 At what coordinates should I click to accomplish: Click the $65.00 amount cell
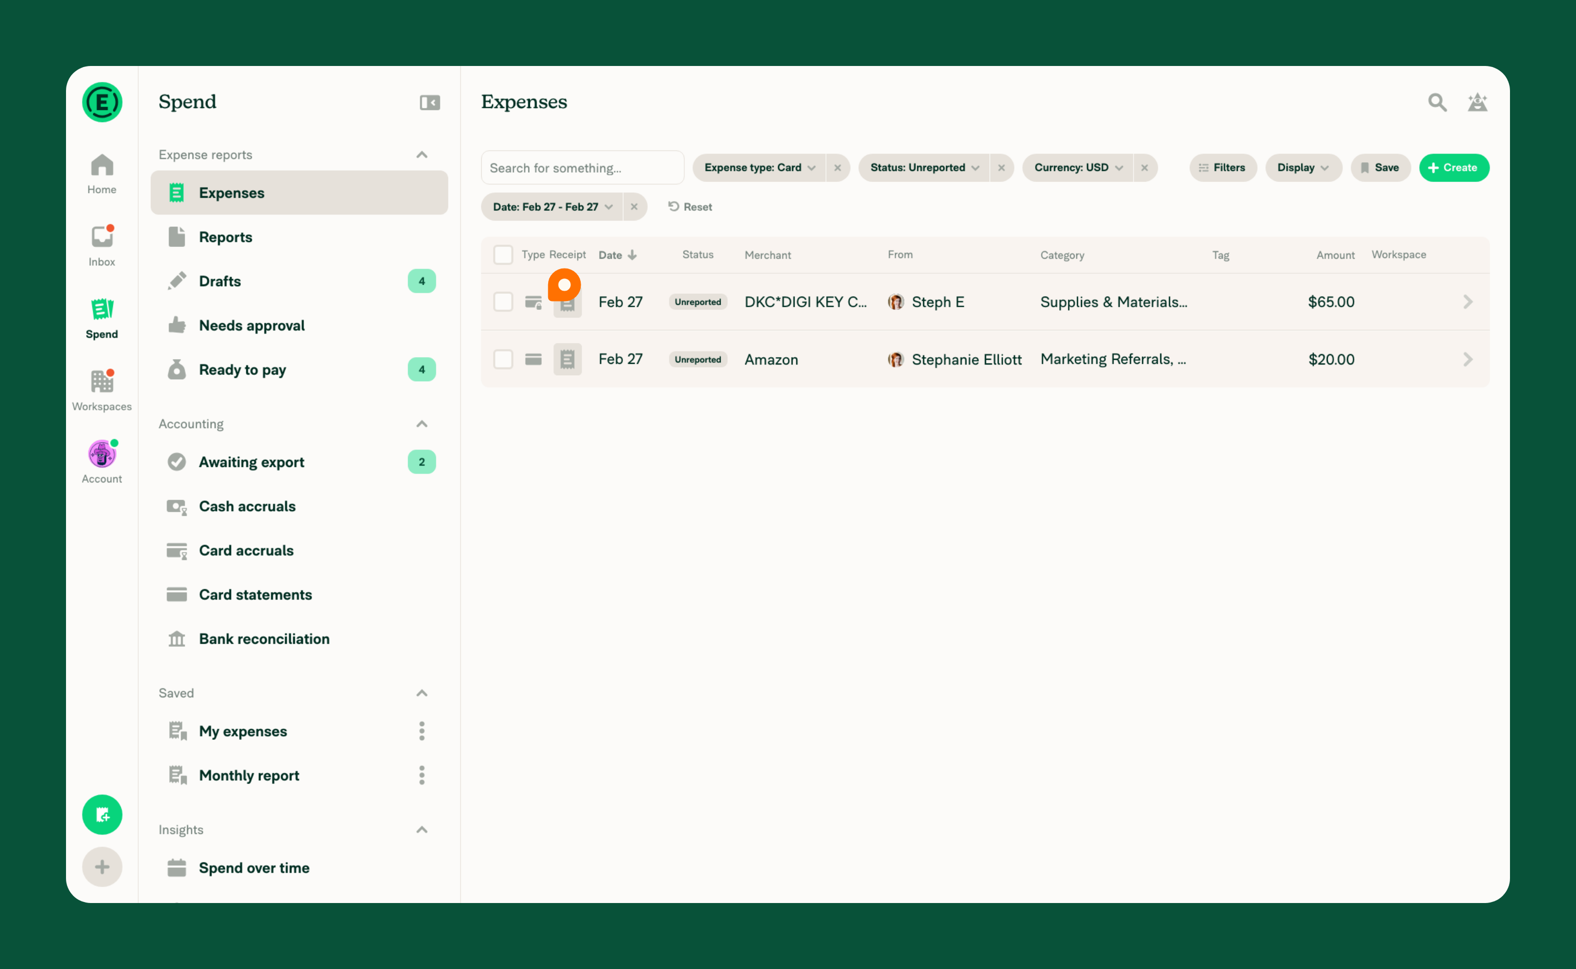tap(1331, 302)
